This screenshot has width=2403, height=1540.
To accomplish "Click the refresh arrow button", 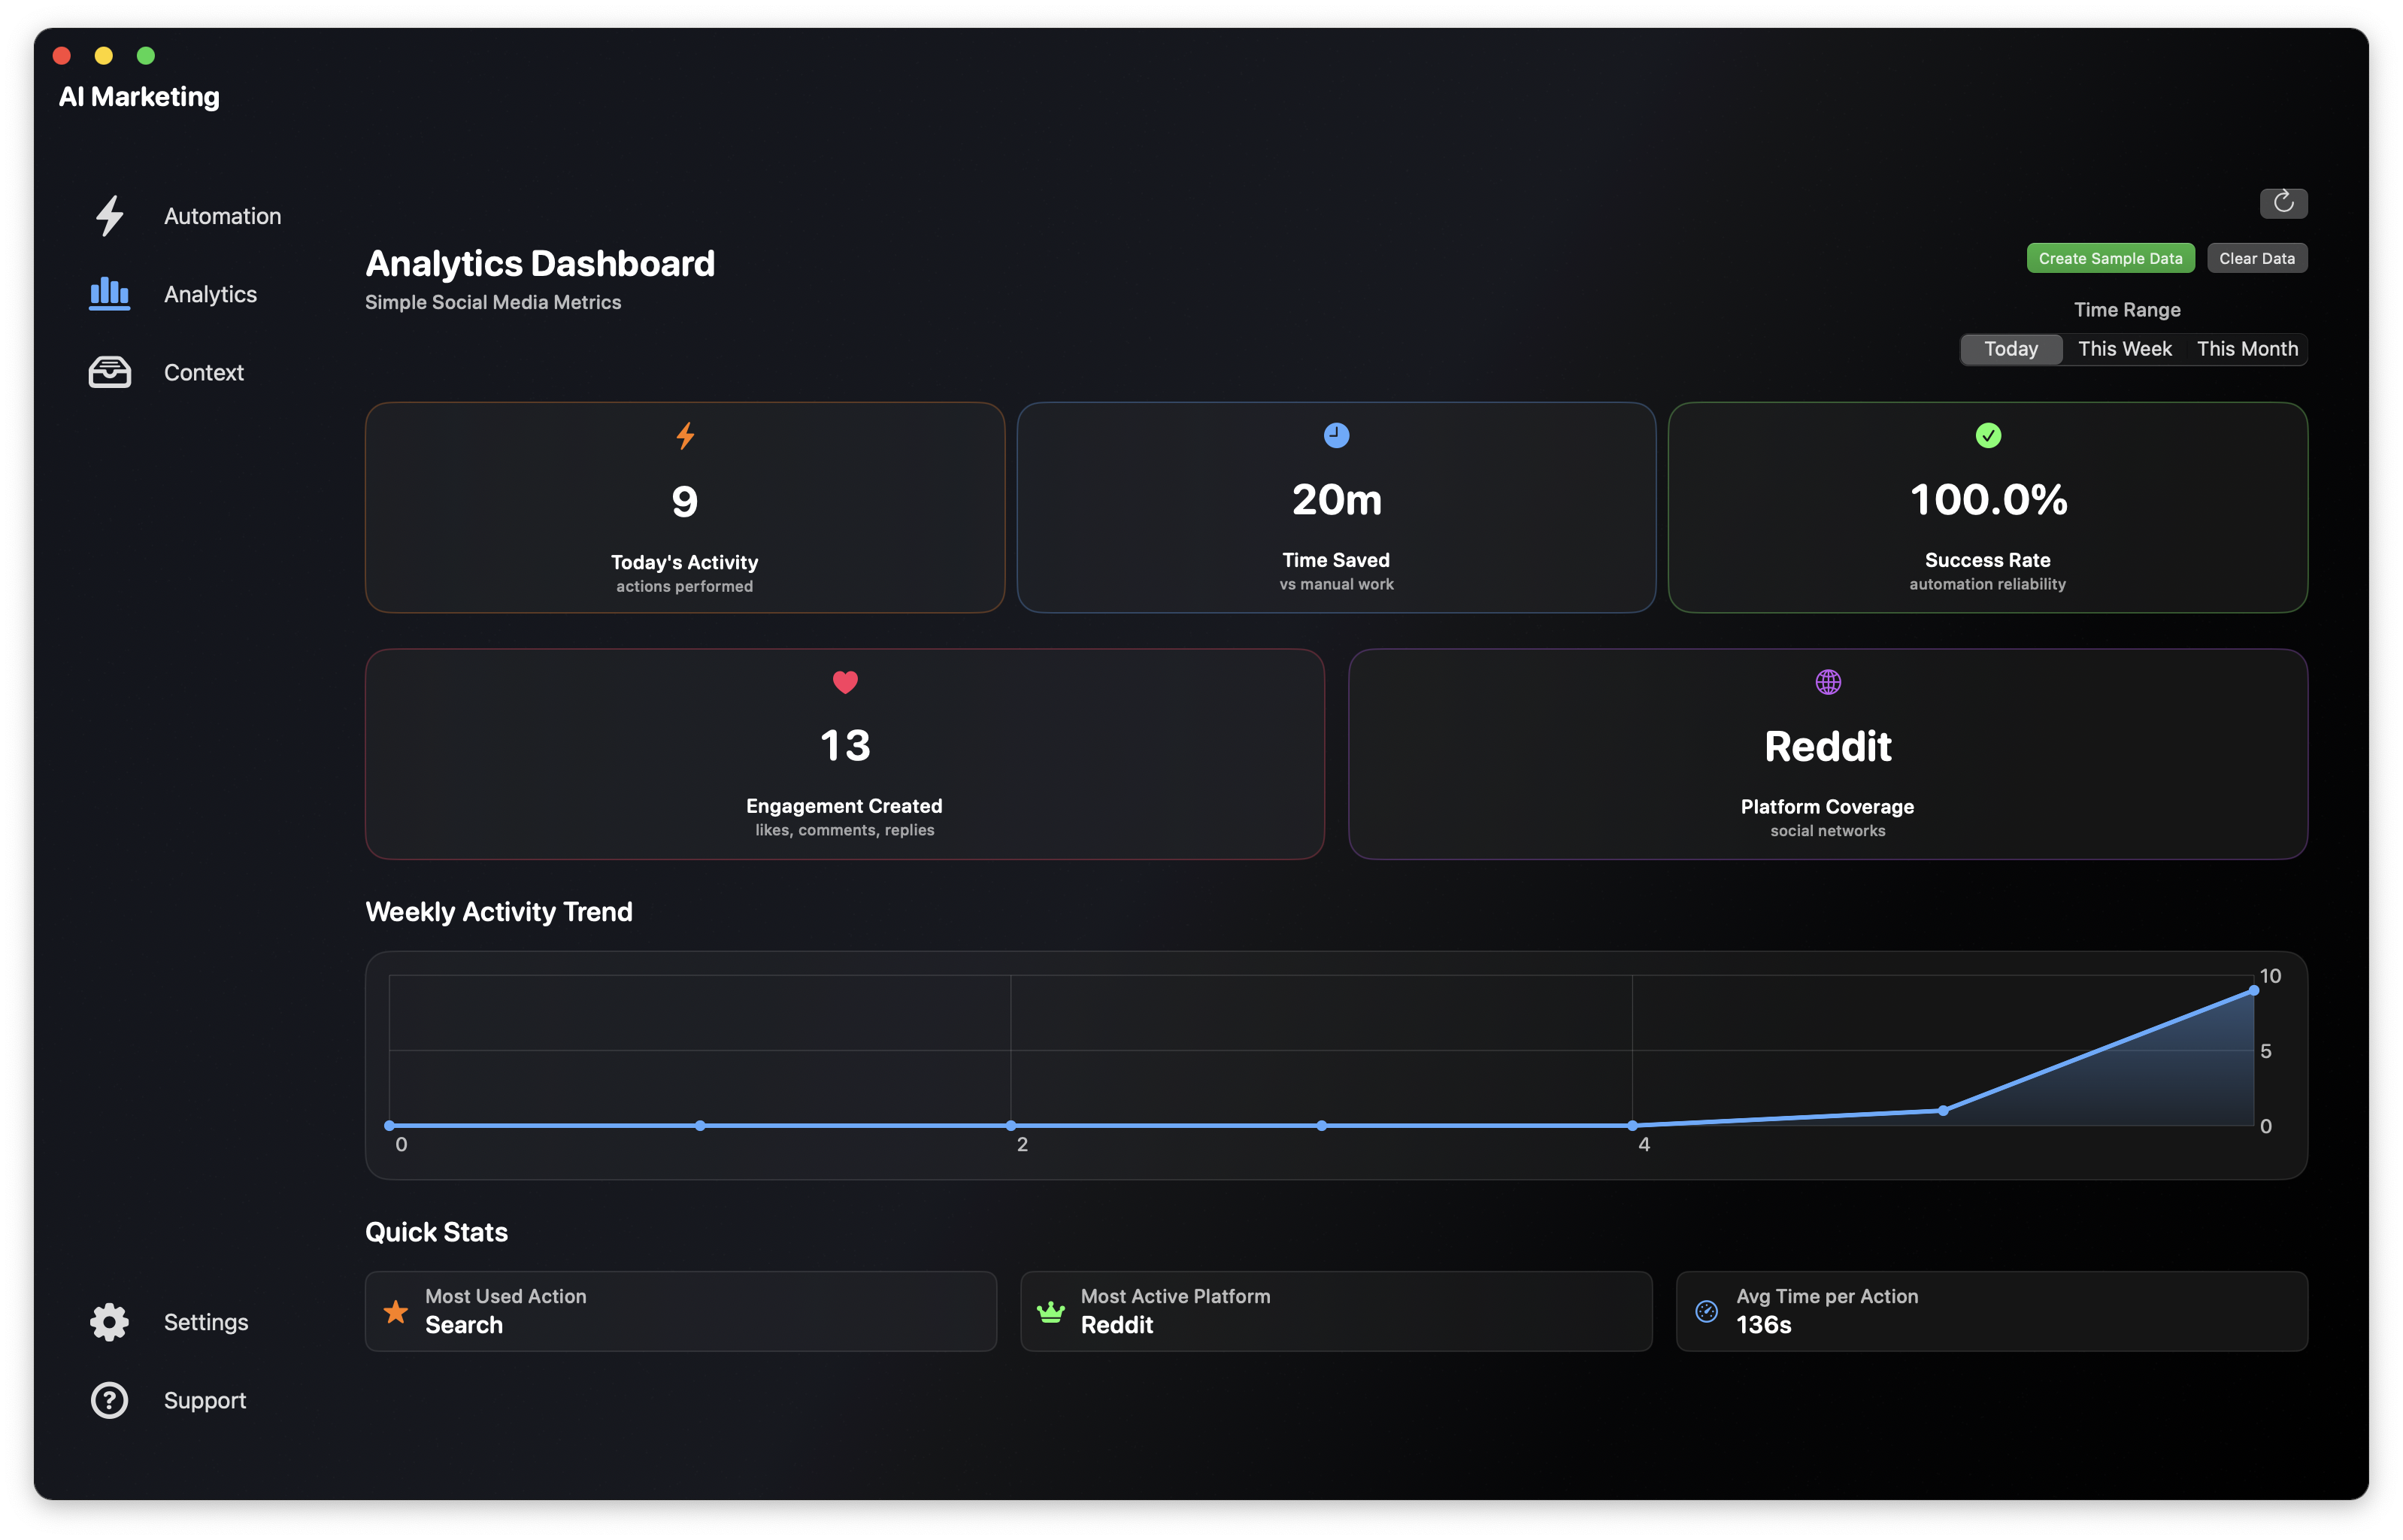I will 2283,203.
